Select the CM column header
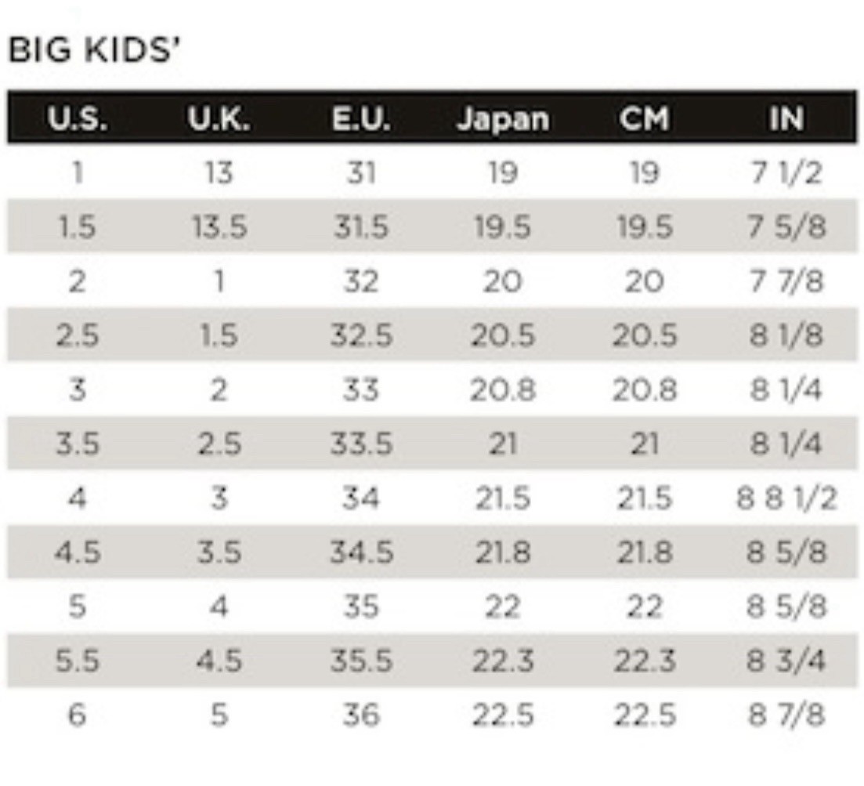The image size is (864, 786). pyautogui.click(x=643, y=118)
